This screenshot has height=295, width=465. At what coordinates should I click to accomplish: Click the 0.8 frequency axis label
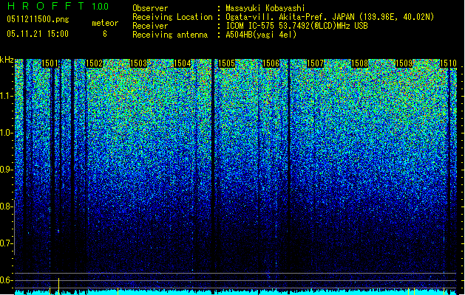(6, 206)
